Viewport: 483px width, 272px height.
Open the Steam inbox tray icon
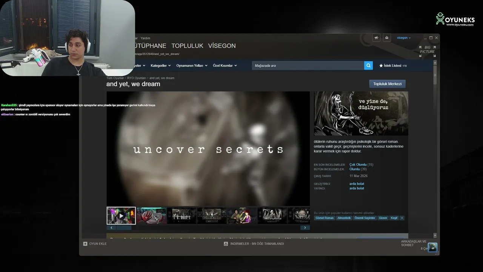click(x=387, y=38)
